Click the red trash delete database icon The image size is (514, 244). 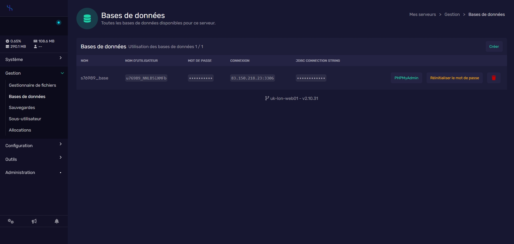494,78
